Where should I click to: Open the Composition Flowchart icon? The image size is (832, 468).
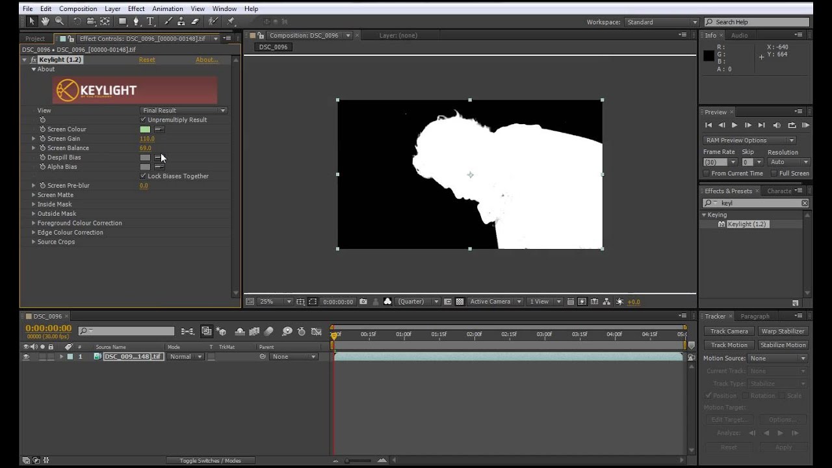[x=606, y=302]
